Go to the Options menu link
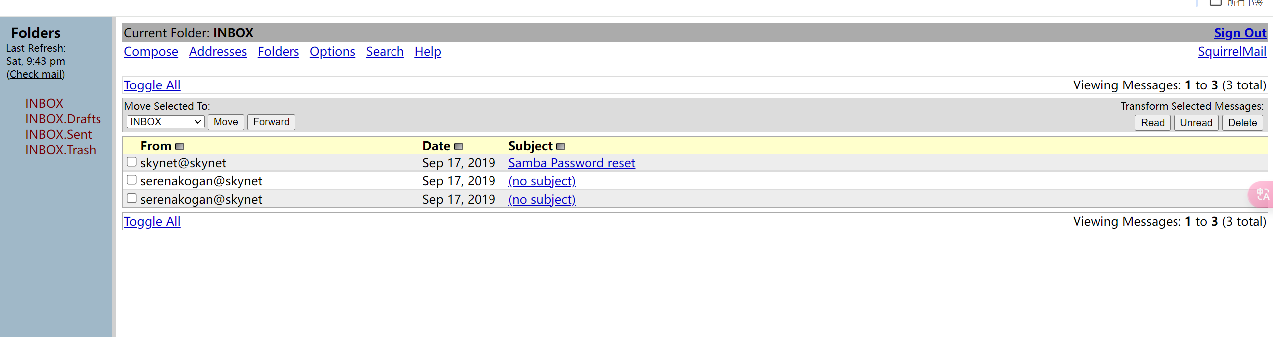The height and width of the screenshot is (337, 1273). point(332,51)
